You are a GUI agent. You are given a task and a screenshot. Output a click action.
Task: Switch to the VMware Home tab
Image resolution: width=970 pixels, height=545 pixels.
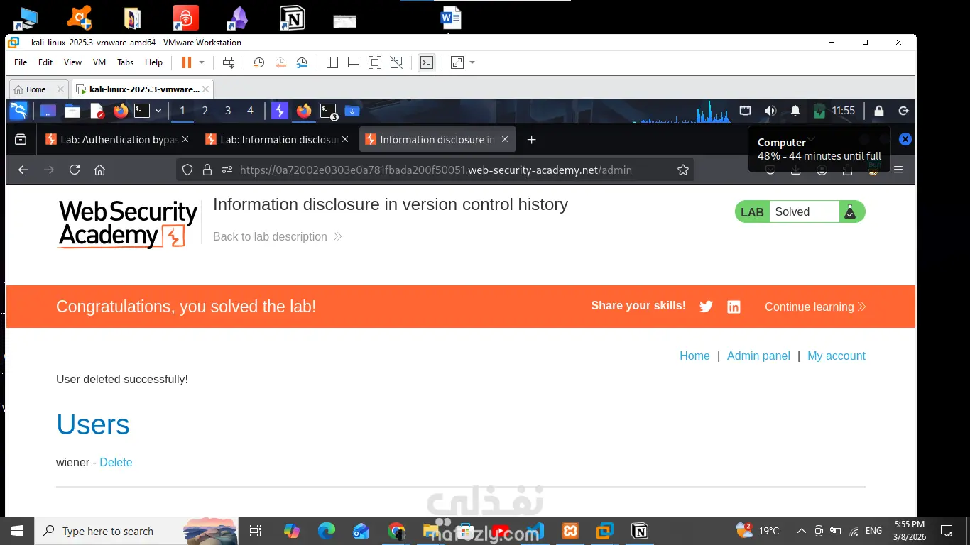[36, 89]
